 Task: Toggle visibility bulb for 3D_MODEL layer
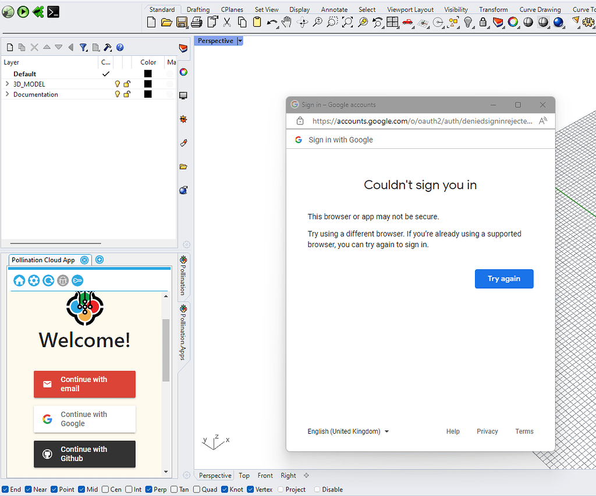[118, 84]
